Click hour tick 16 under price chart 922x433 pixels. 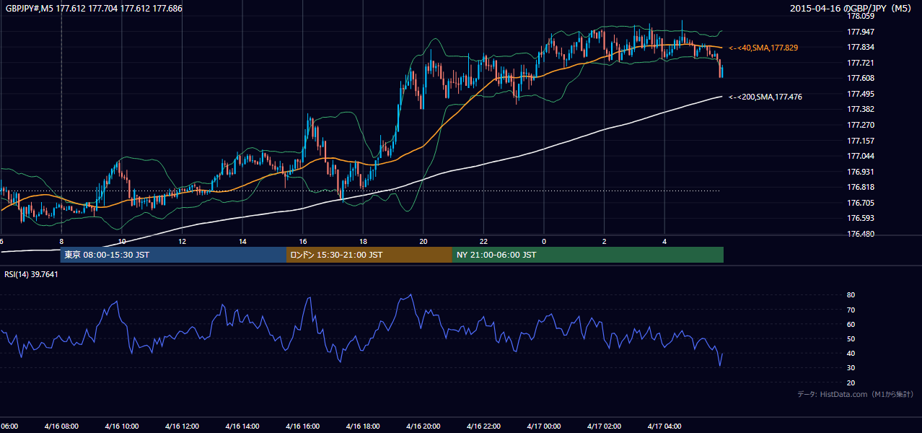tap(303, 242)
